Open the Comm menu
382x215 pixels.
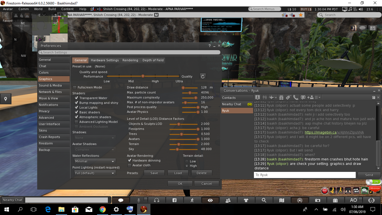[x=23, y=9]
